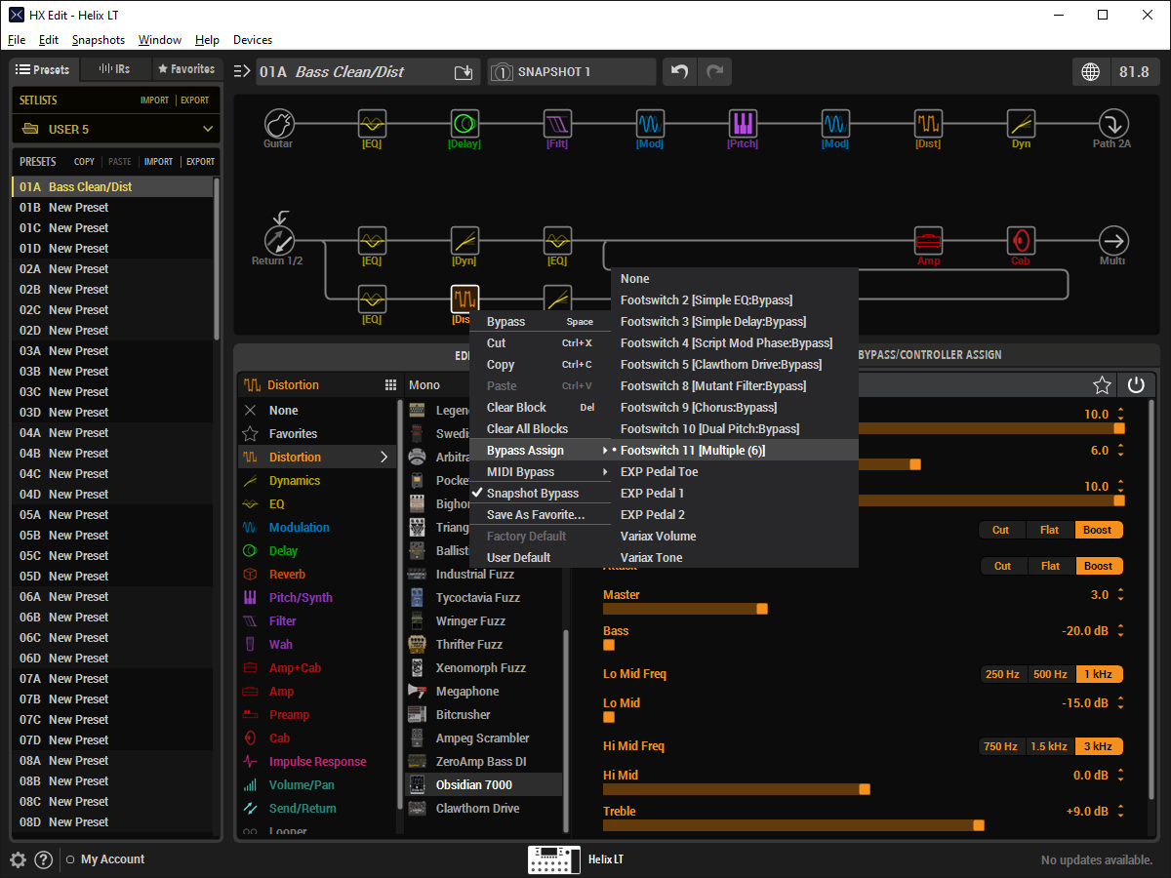Set Hi Mid Freq to 3 kHz
The height and width of the screenshot is (878, 1171).
(x=1098, y=746)
